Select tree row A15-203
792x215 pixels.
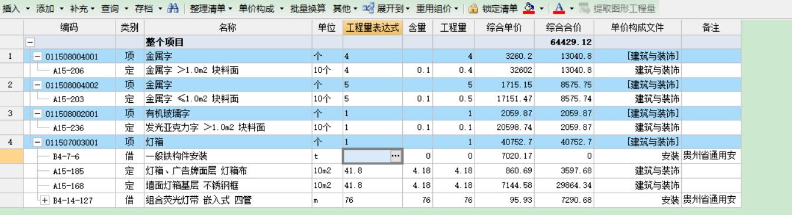[x=69, y=99]
